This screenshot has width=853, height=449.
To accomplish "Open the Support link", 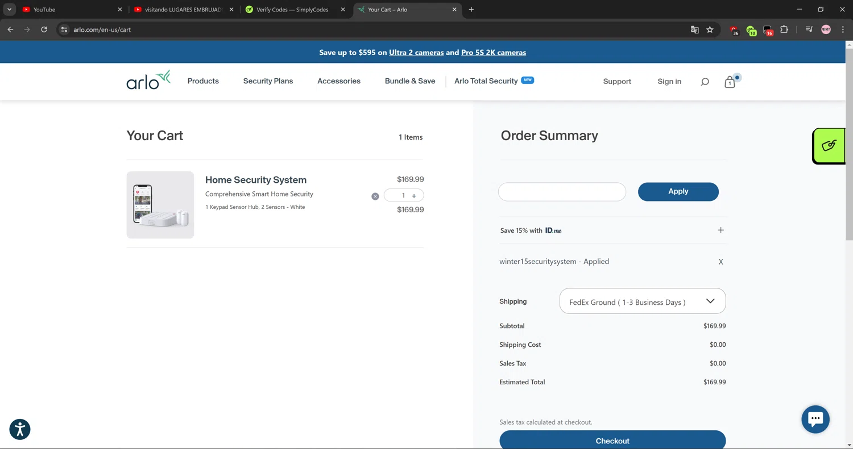I will [x=617, y=82].
